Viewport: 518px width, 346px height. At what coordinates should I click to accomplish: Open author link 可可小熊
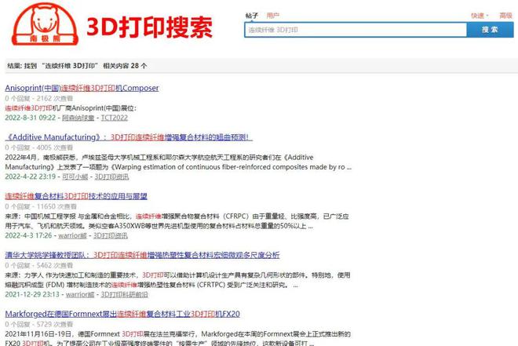pos(75,177)
